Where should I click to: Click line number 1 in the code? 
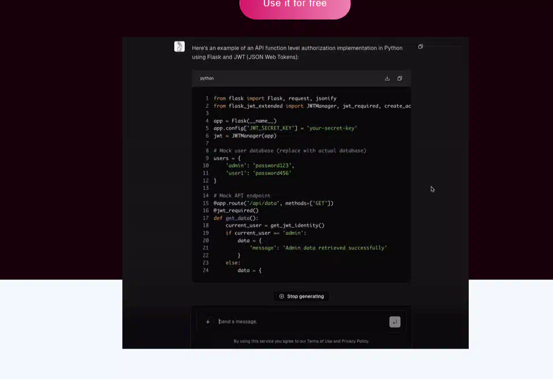pos(207,99)
